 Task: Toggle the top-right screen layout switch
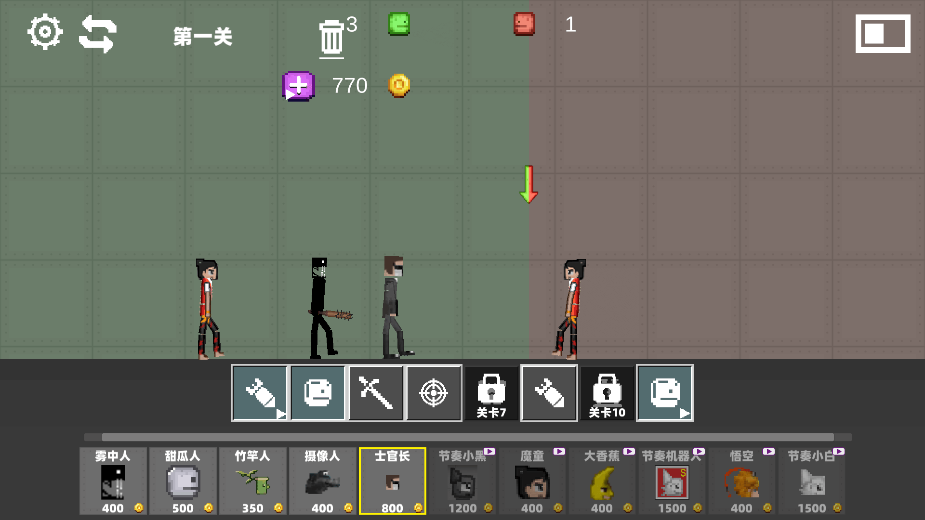883,34
